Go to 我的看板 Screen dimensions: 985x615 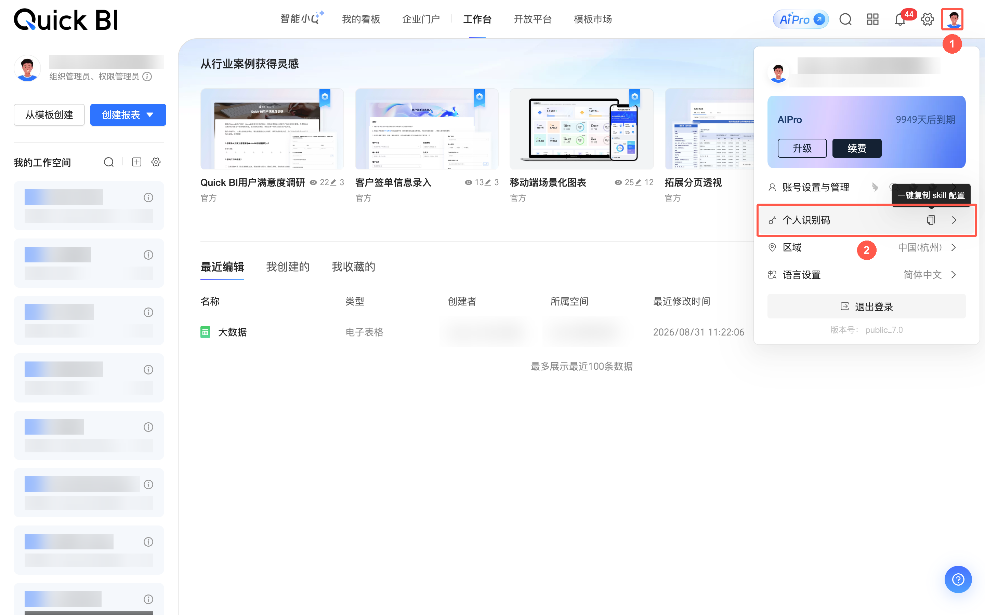pyautogui.click(x=361, y=19)
